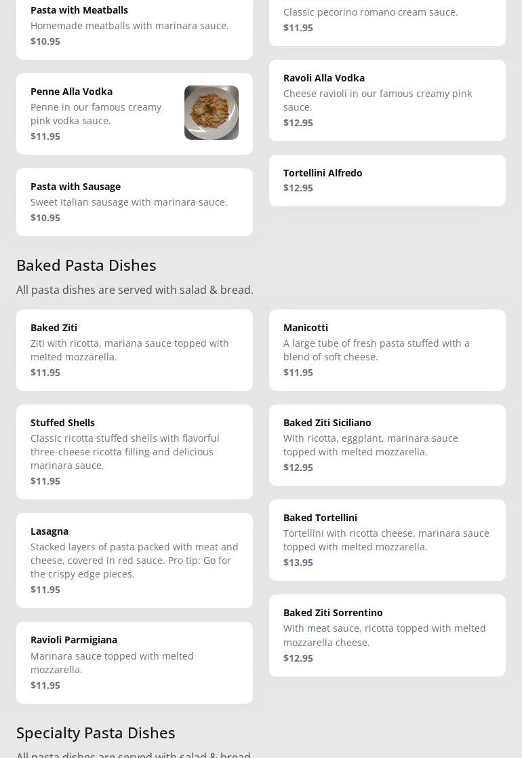Screen dimensions: 522x758
Task: Select the Pasta with Meatballs item
Action: (79, 10)
